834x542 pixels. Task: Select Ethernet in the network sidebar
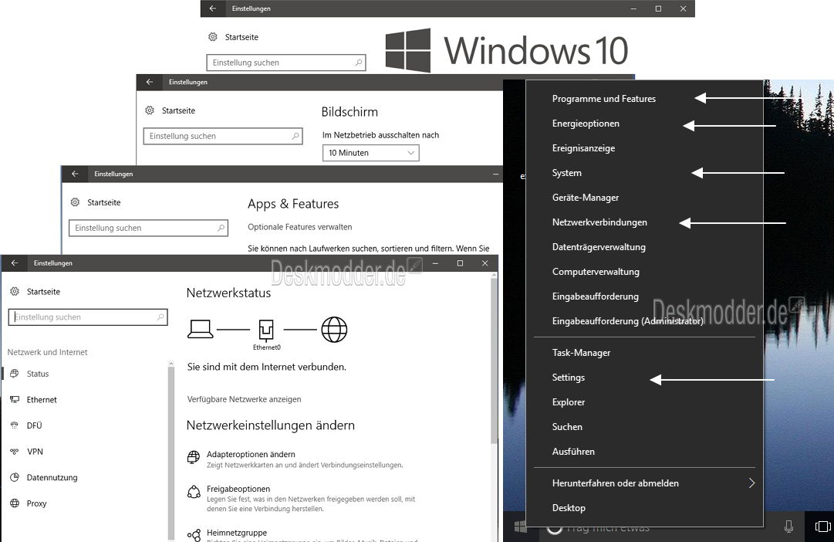pos(42,400)
